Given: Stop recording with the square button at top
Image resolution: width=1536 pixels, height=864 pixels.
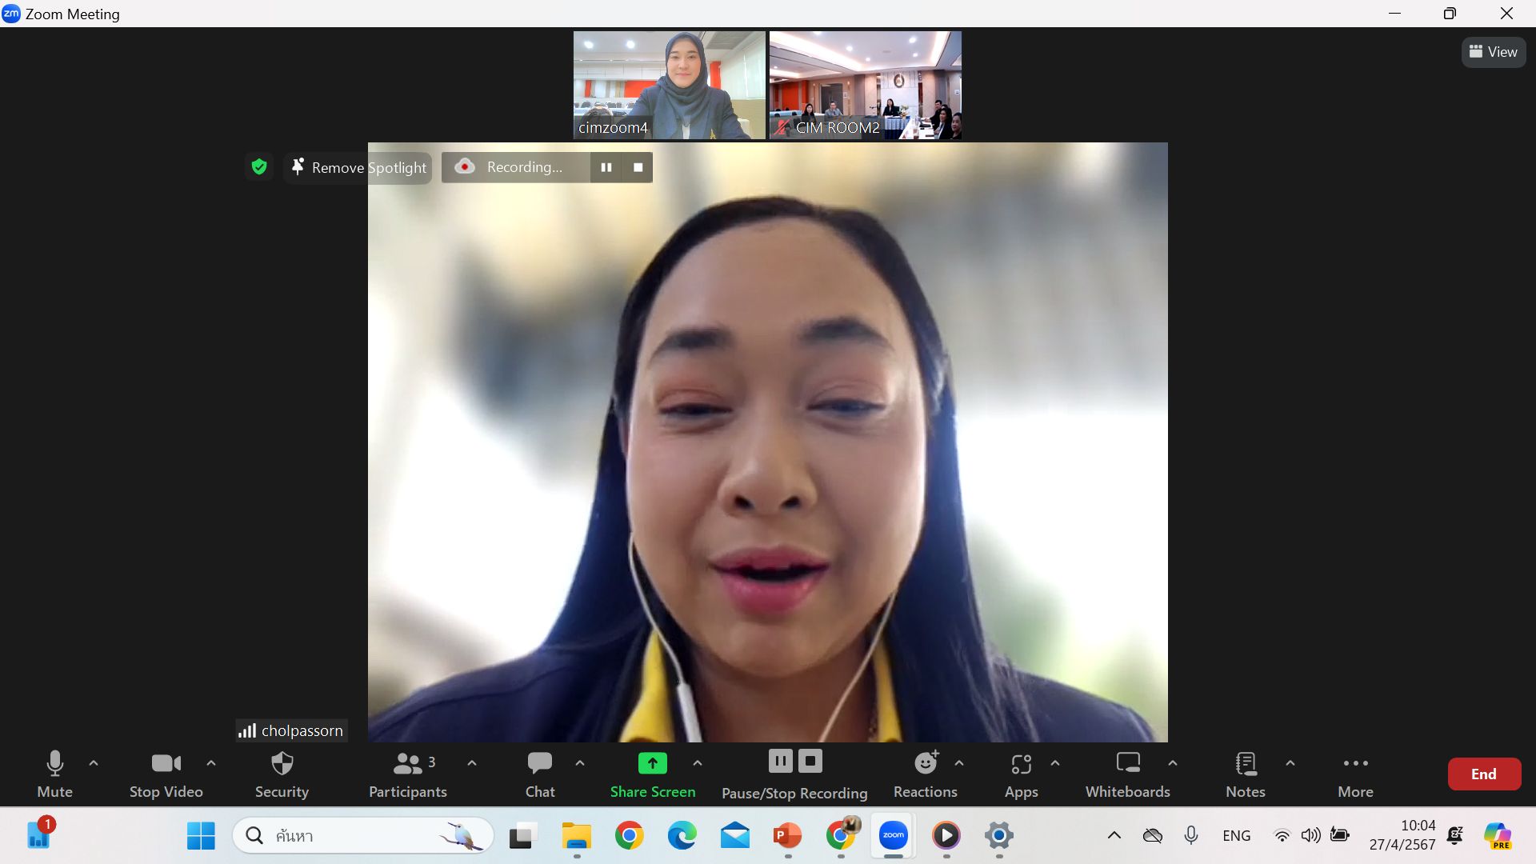Looking at the screenshot, I should [638, 167].
